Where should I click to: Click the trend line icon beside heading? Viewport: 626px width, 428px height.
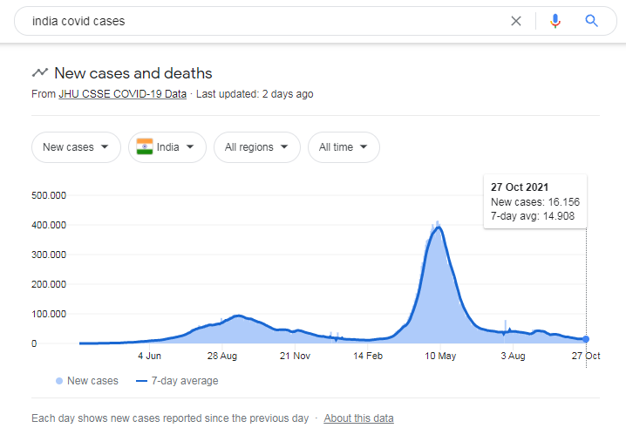pos(40,73)
